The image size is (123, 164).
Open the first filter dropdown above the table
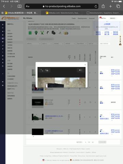pos(34,43)
